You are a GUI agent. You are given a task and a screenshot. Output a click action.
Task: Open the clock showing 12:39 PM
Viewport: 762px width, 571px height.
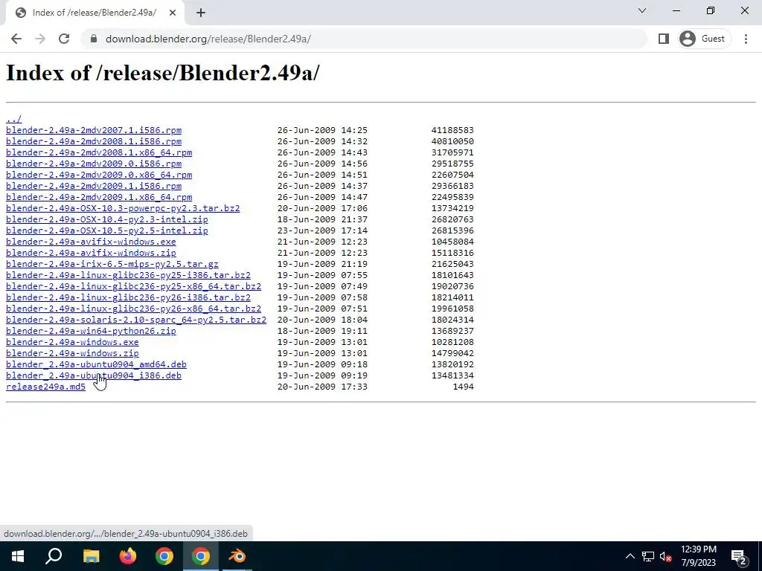click(x=698, y=556)
